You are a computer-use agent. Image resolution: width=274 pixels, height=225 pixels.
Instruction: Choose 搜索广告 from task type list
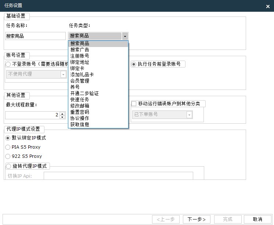(98, 50)
